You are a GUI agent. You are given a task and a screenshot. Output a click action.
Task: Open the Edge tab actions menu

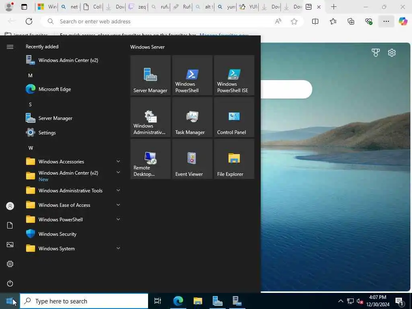click(x=24, y=7)
